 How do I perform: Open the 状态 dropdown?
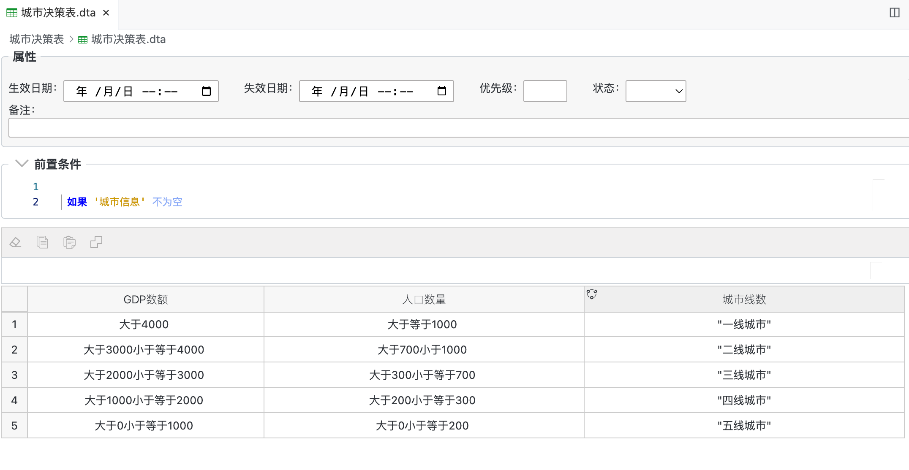[x=656, y=91]
